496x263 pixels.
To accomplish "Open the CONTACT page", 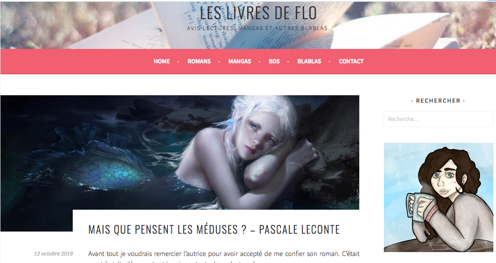I will click(x=351, y=62).
